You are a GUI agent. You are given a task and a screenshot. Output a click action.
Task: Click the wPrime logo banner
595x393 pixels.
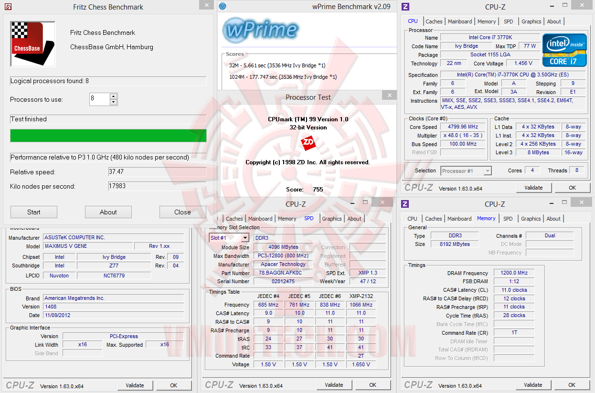(261, 30)
